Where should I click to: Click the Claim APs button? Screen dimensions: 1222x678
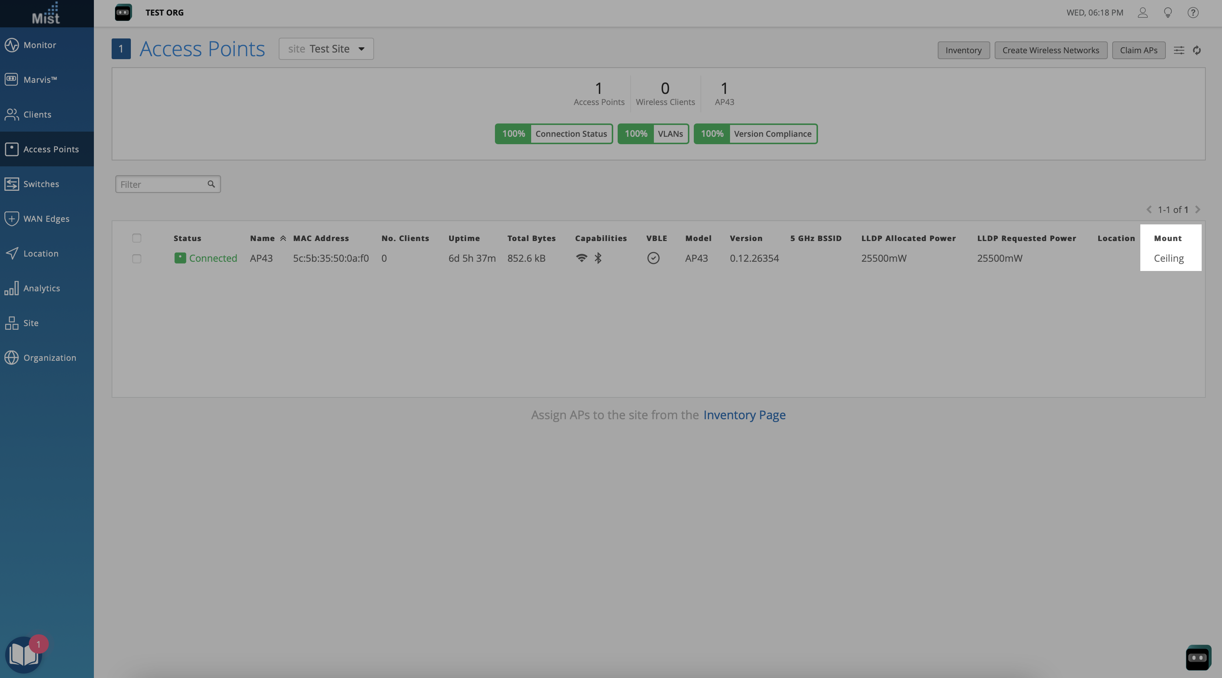(x=1138, y=50)
